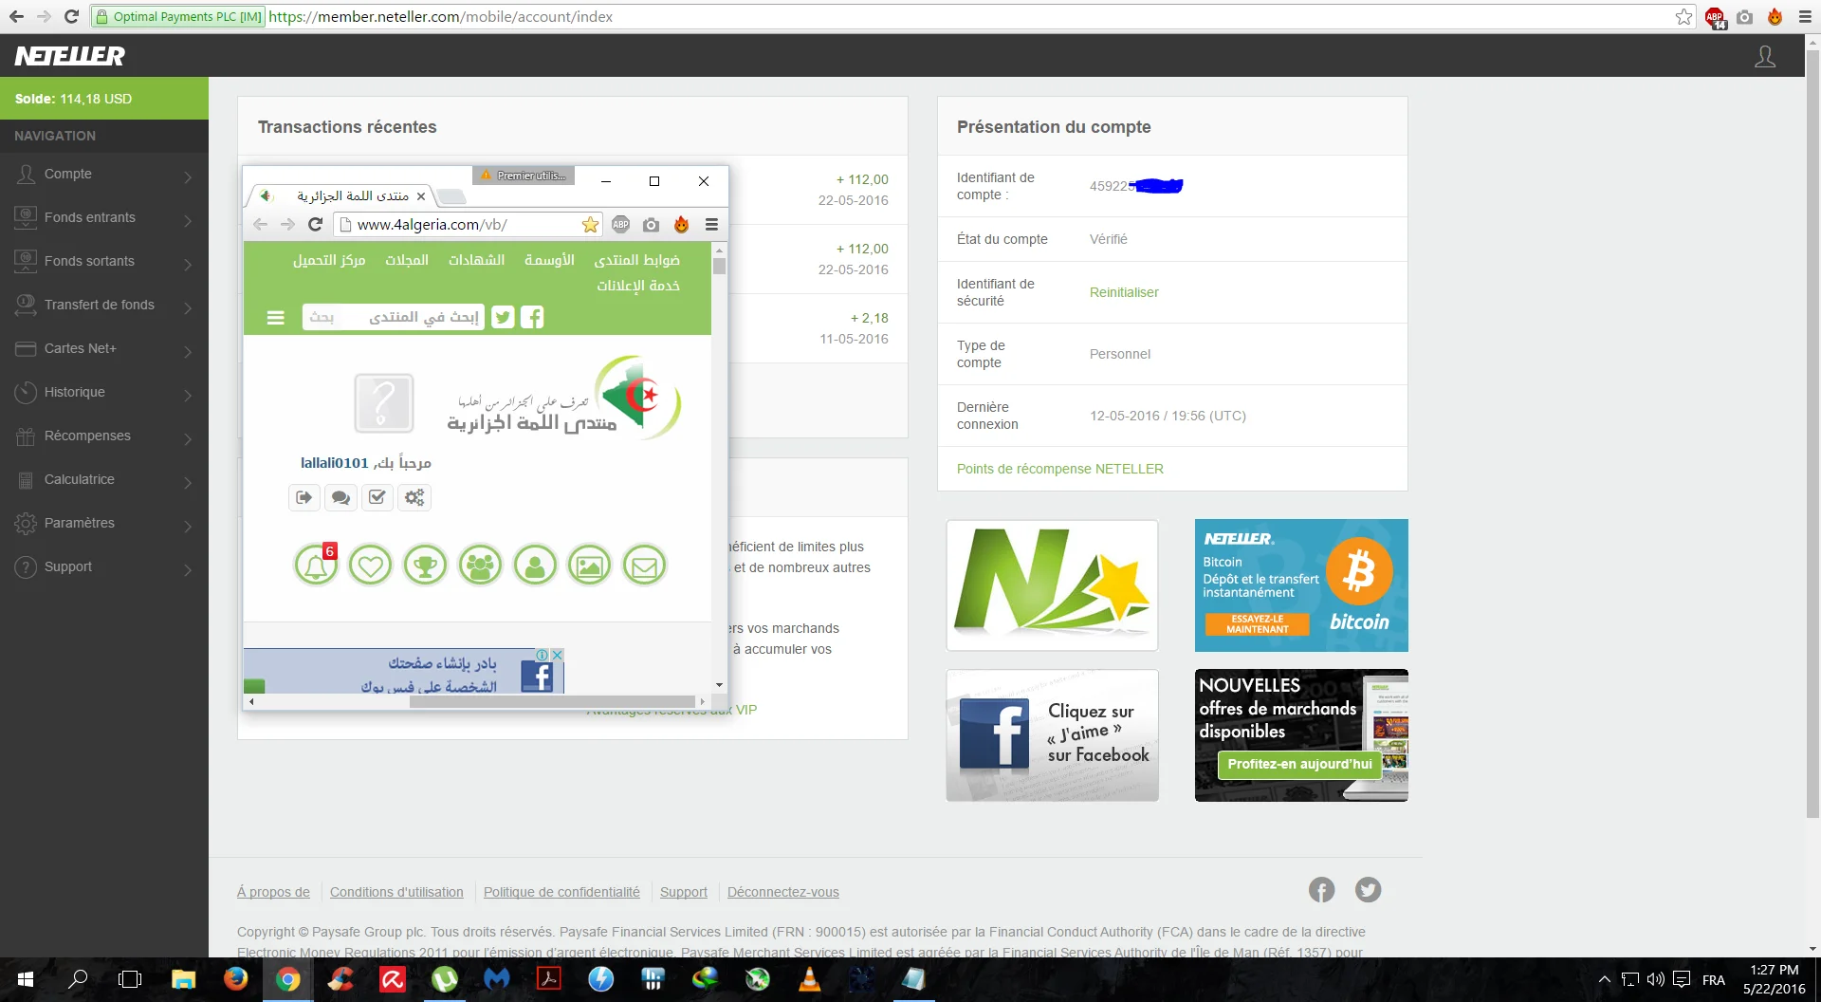Click the Reinitialiser security ID link
Screen dimensions: 1821x1002
point(1124,292)
